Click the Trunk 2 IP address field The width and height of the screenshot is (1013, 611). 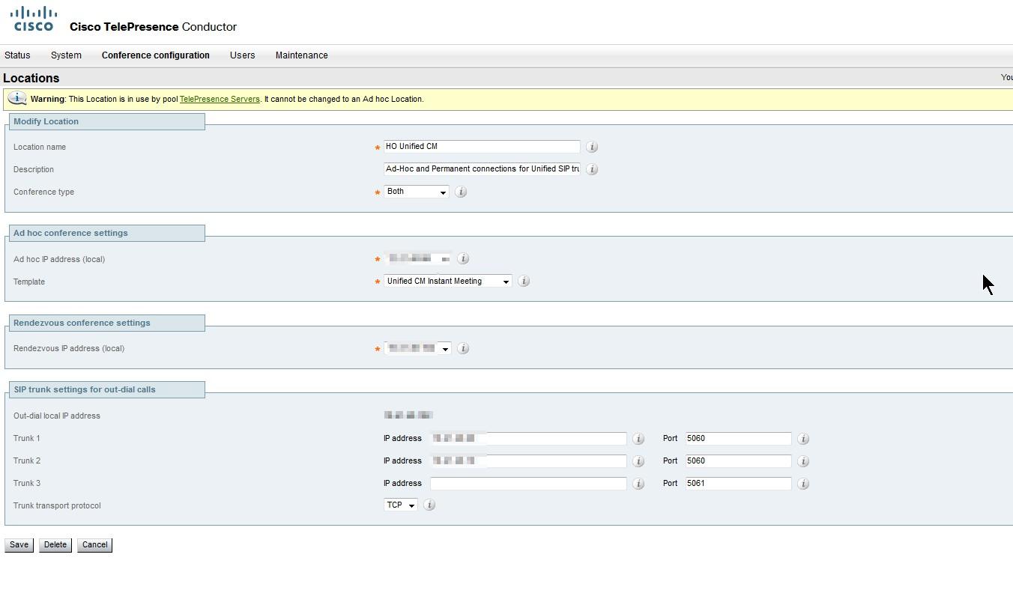pos(528,461)
